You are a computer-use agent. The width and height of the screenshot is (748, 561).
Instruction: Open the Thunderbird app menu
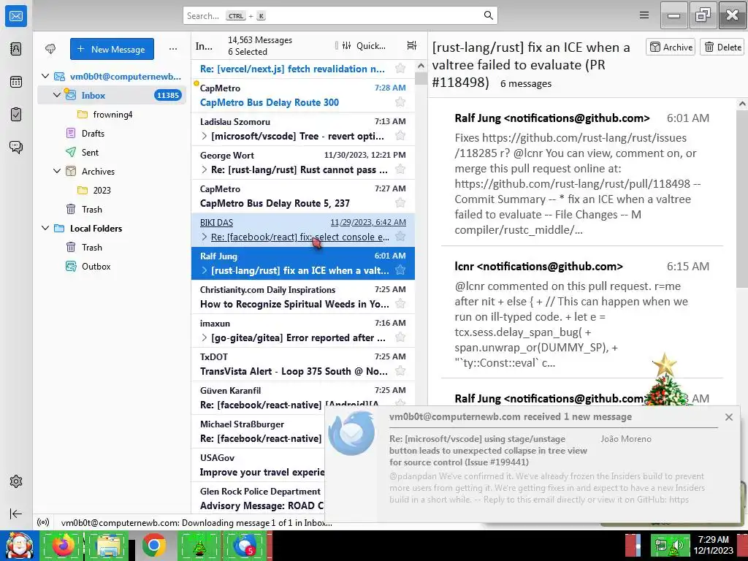click(644, 15)
